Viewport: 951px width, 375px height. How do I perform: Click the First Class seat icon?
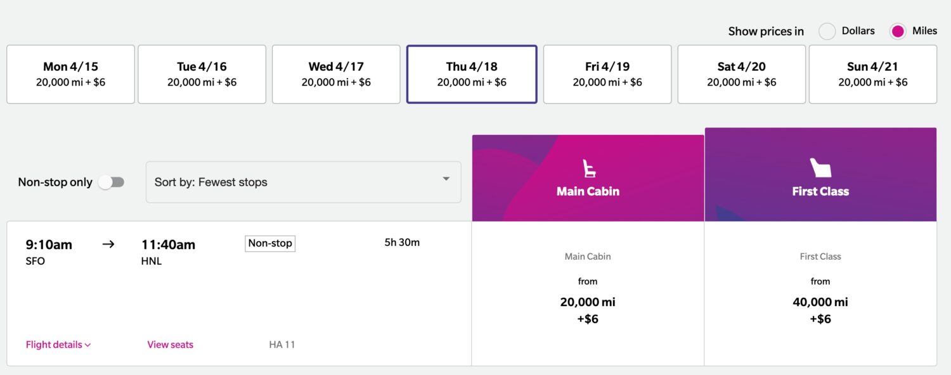pos(820,166)
